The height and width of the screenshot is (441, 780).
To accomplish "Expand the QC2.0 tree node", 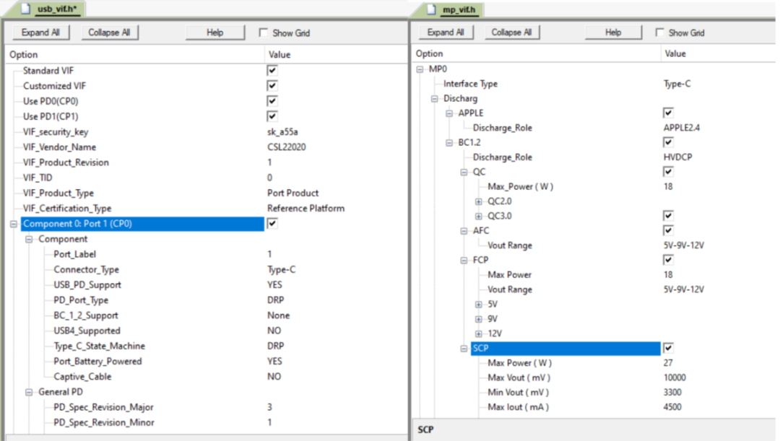I will (479, 201).
